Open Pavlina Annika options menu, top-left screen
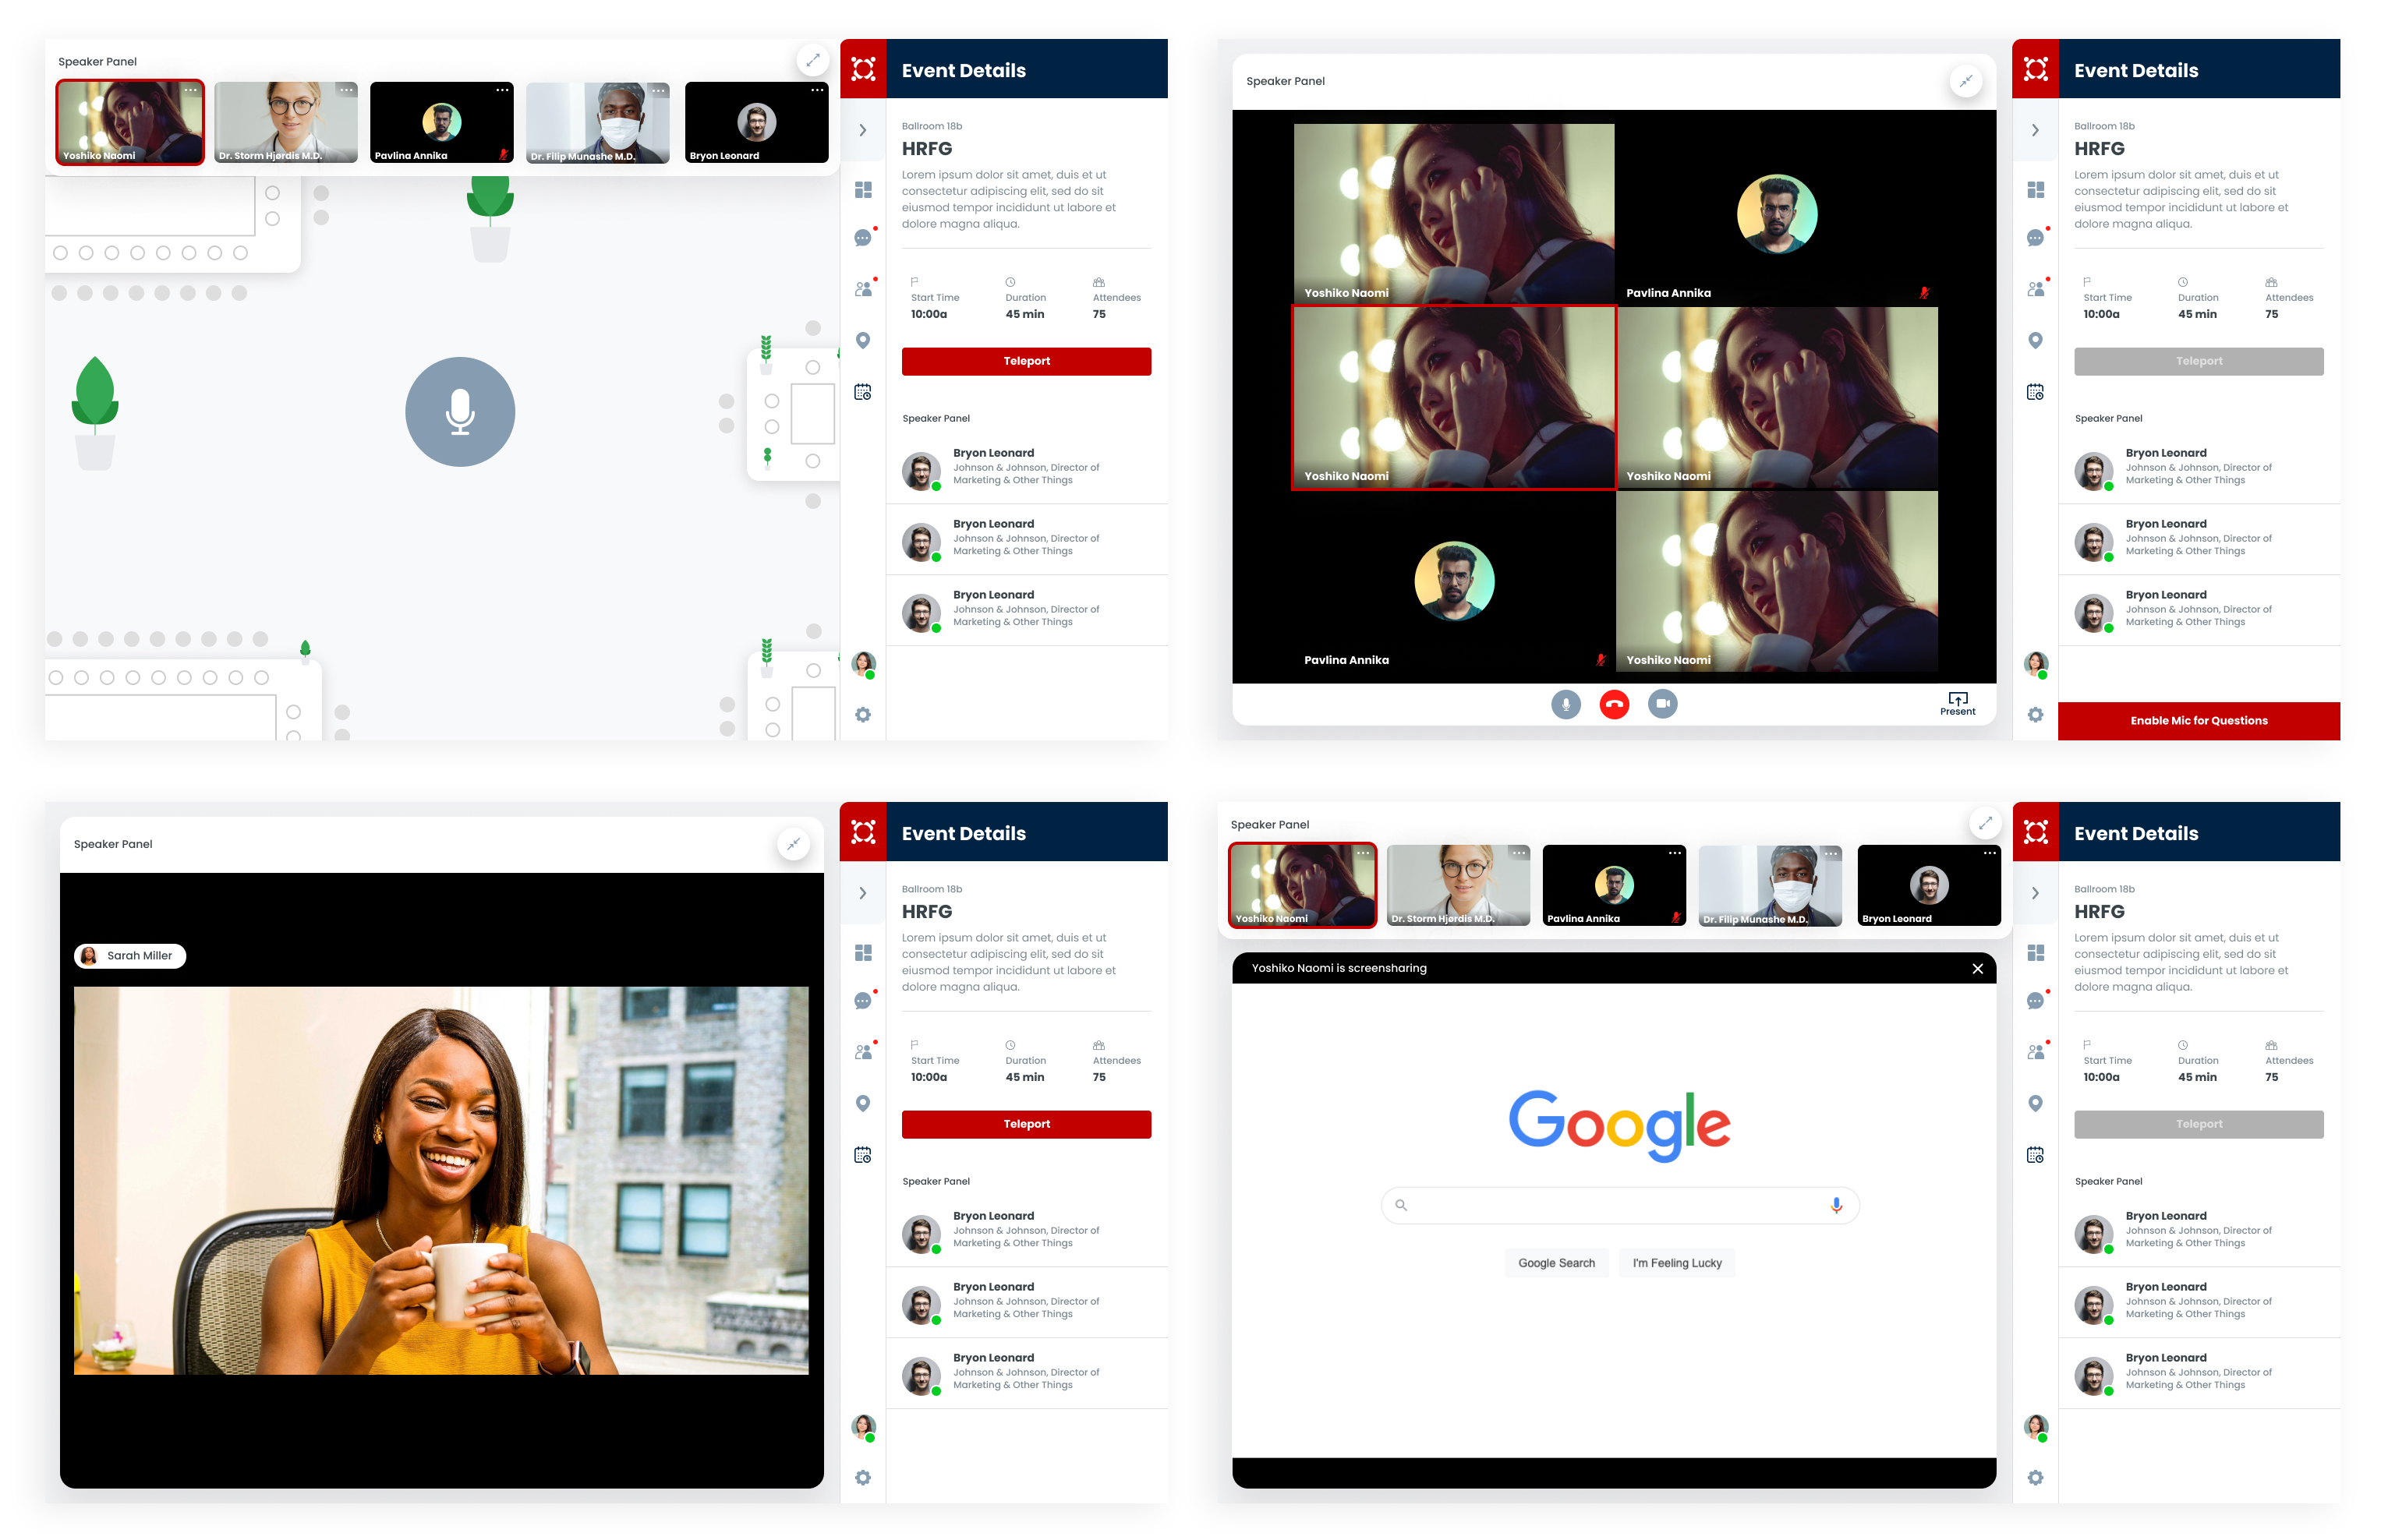 tap(502, 90)
